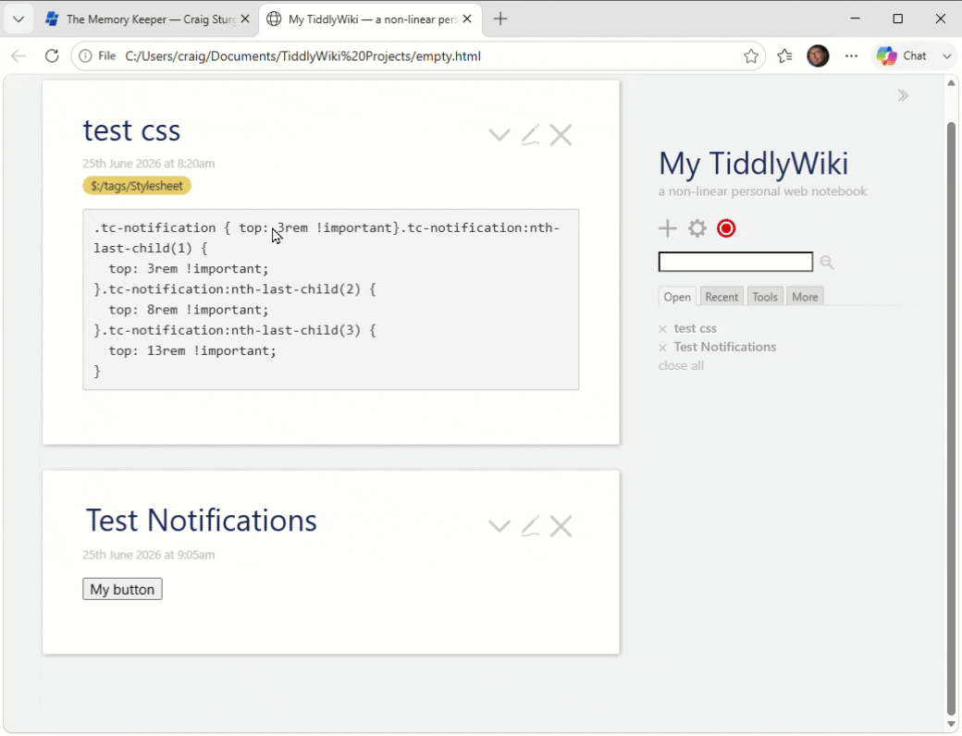Close The Memory Keeper browser tab

tap(245, 19)
